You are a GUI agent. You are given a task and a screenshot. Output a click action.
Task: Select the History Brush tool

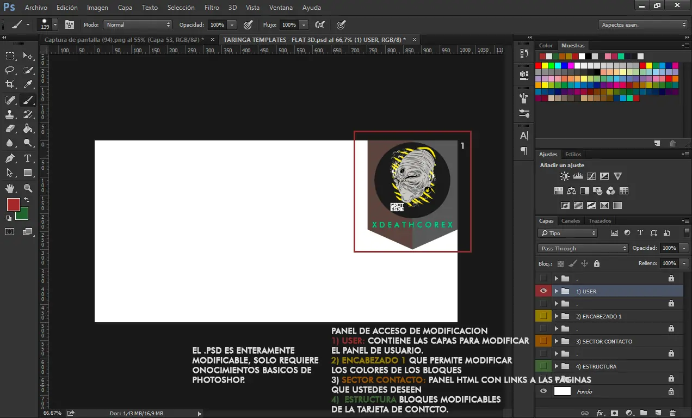(28, 114)
